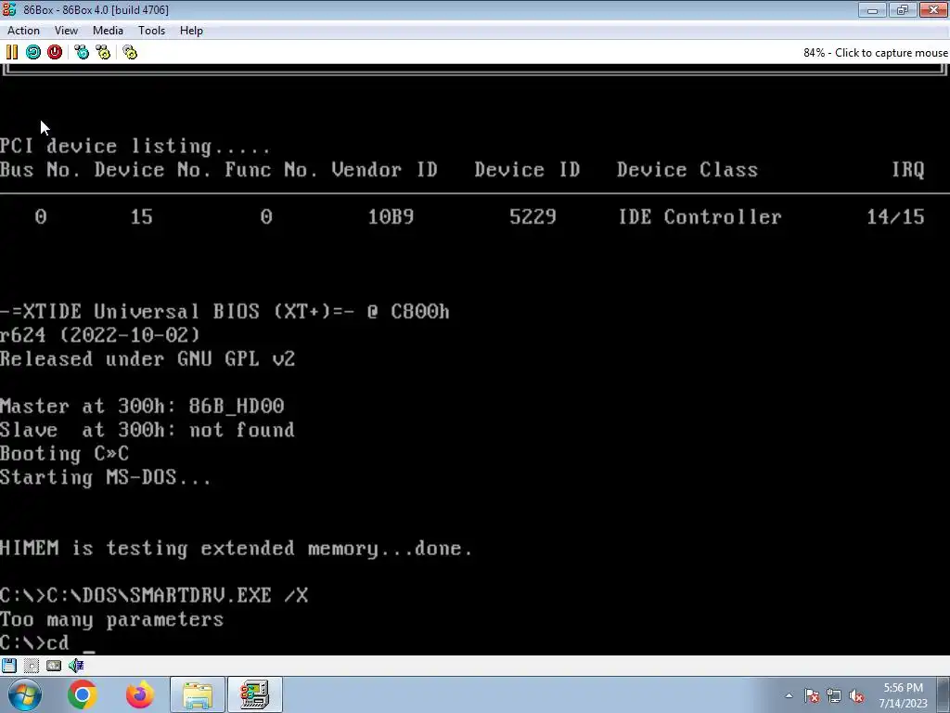Click the muted volume tray icon
Image resolution: width=950 pixels, height=713 pixels.
856,696
